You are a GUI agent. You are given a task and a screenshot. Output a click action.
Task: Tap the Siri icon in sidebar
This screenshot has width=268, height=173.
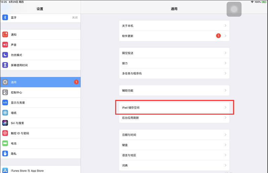point(5,123)
